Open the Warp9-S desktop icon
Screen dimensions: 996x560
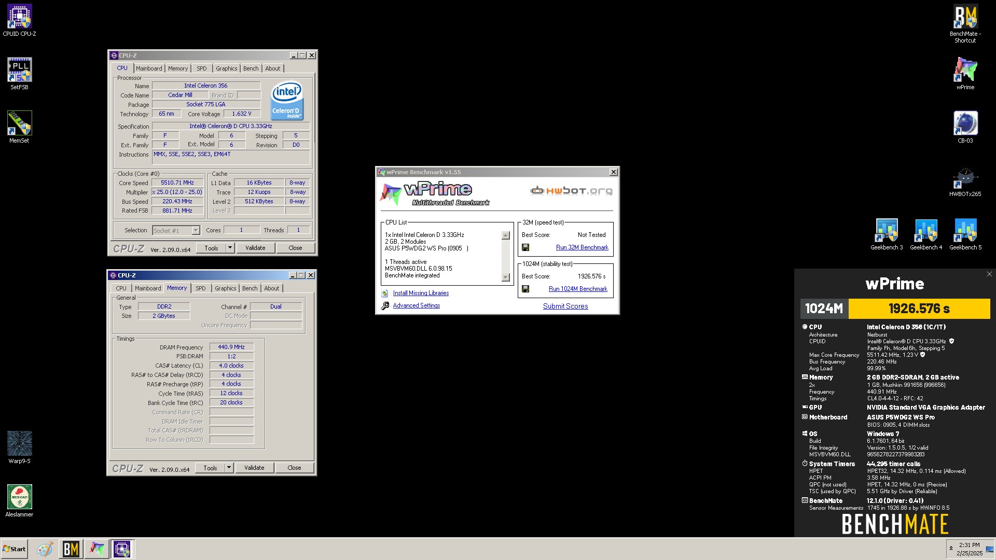[19, 448]
